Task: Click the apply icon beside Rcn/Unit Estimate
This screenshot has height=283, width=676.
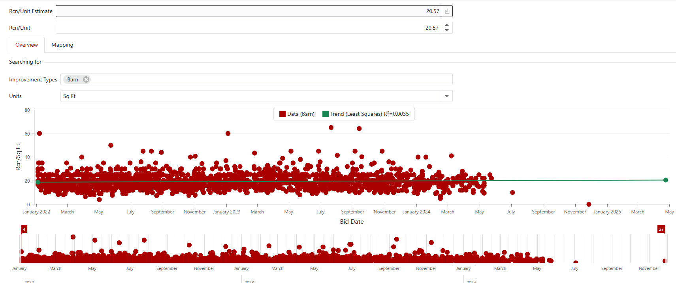Action: point(447,11)
